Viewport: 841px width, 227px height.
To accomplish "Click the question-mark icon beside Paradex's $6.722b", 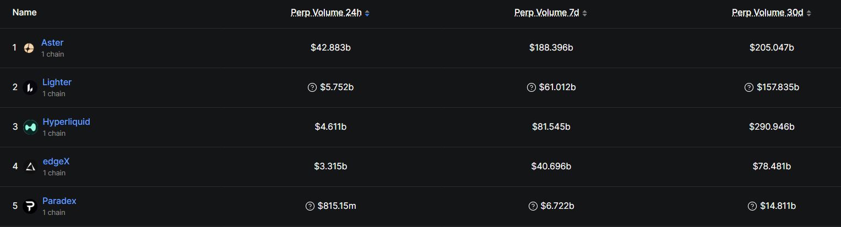I will pos(533,206).
